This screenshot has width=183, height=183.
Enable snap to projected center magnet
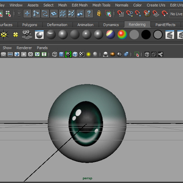[x=147, y=14]
